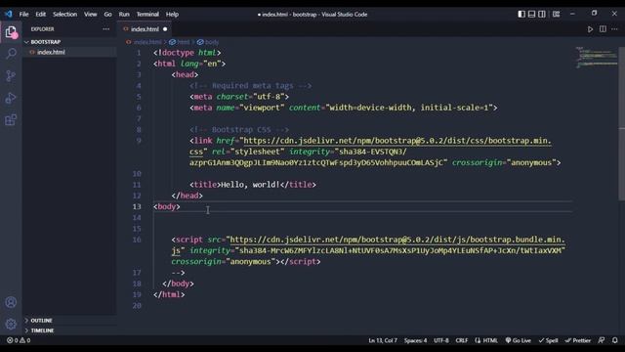Change language mode via HTML status item

click(x=486, y=340)
